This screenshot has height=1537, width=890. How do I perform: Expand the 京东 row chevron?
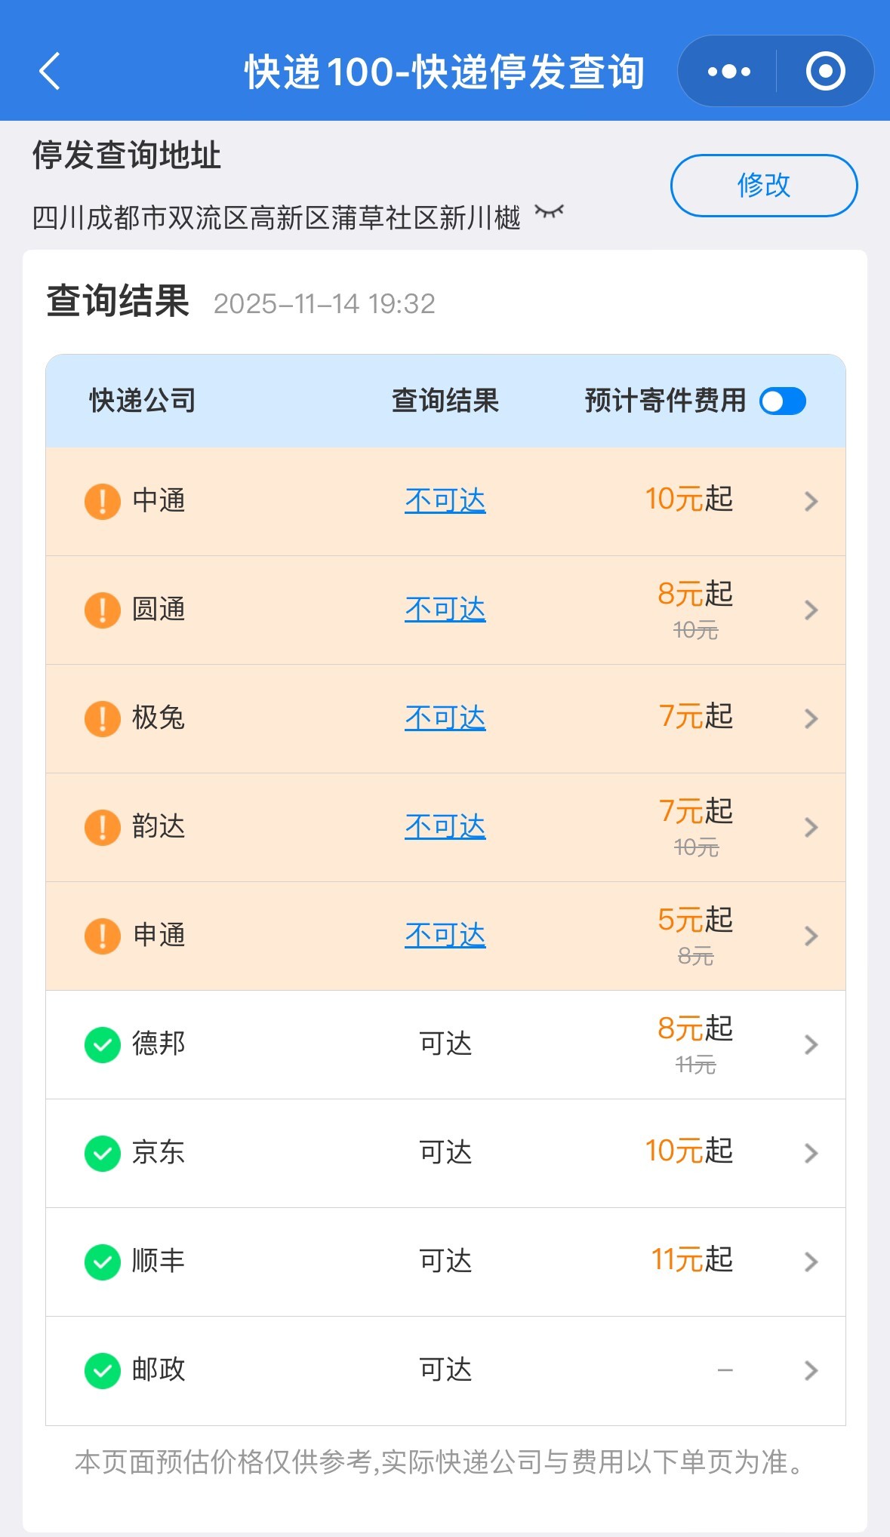pyautogui.click(x=811, y=1153)
